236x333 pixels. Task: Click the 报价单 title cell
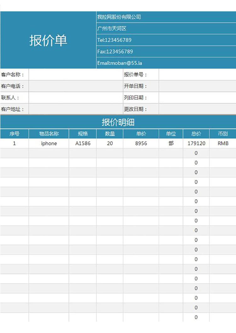point(48,40)
